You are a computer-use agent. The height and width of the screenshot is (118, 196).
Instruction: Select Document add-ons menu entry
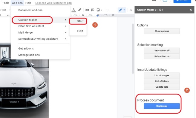tap(40, 10)
